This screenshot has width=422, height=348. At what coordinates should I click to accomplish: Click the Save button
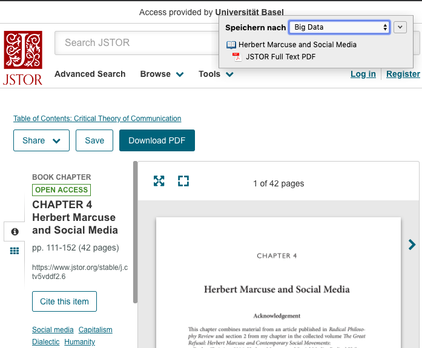[x=94, y=140]
